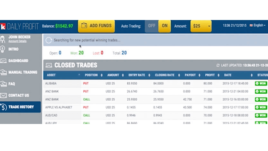The image size is (268, 151).
Task: Open the $25 Amount dropdown
Action: 201,26
